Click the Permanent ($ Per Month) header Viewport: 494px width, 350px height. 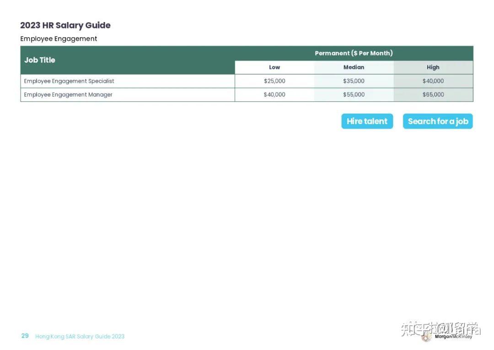(x=354, y=53)
